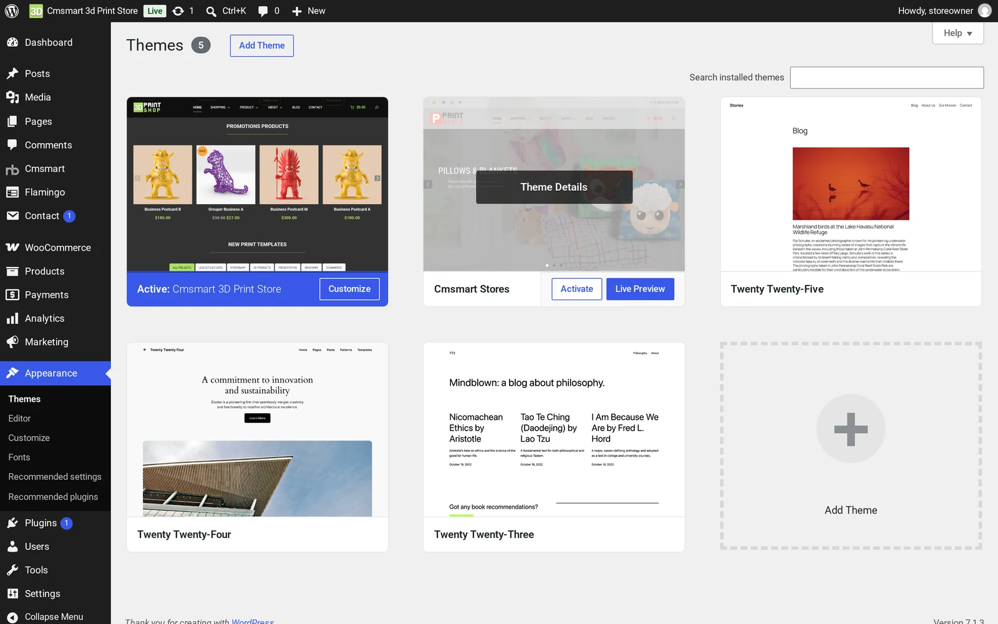Go to Recommended settings submenu item
998x624 pixels.
(55, 477)
